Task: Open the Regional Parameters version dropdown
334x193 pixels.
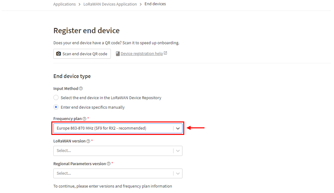Action: tap(118, 173)
